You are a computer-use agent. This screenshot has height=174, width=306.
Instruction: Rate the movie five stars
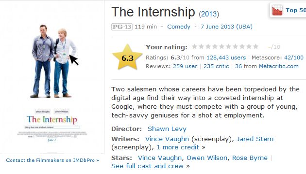(221, 46)
